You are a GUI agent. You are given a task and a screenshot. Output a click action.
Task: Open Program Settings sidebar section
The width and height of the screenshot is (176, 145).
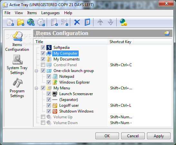tap(17, 88)
